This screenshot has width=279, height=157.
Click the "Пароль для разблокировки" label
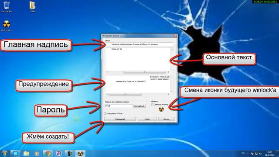click(117, 102)
